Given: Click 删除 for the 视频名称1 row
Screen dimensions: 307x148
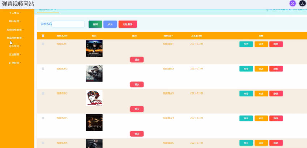Looking at the screenshot, I should [x=276, y=44].
